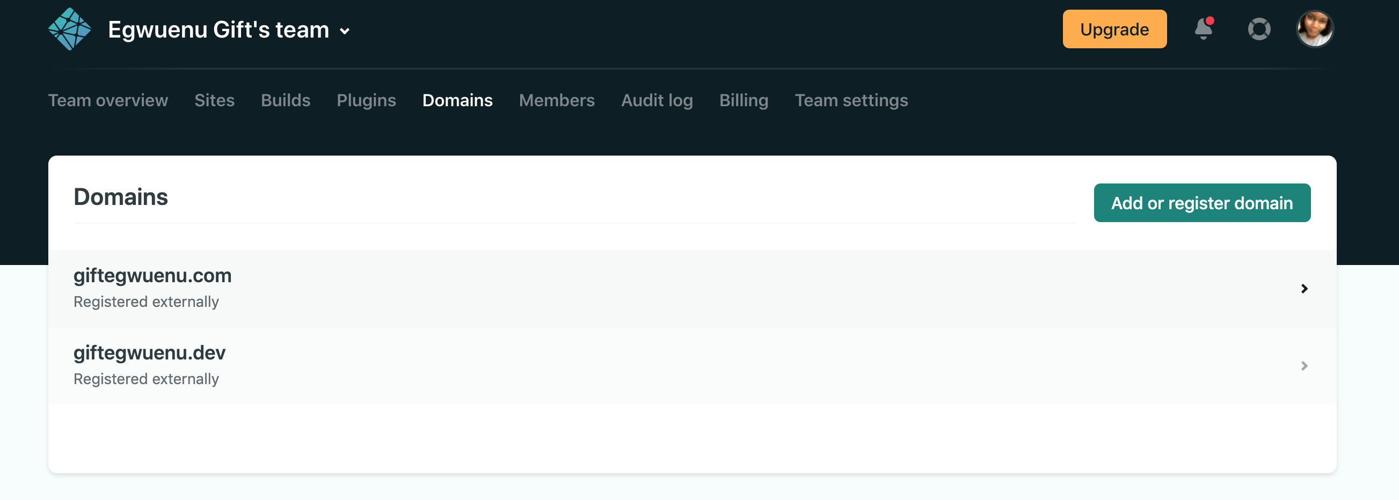Click the Upgrade button
Viewport: 1399px width, 500px height.
click(1114, 29)
